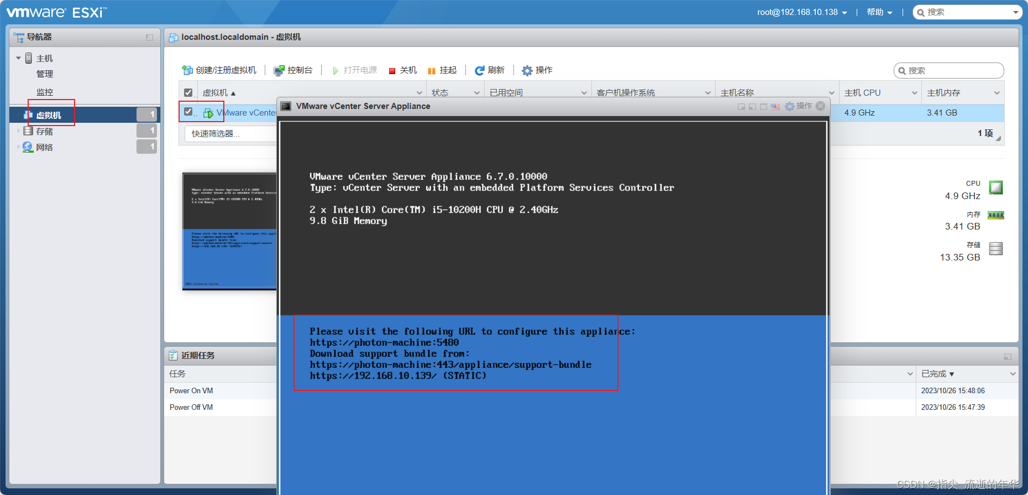This screenshot has width=1028, height=495.
Task: Select 存储 storage in the navigator
Action: pos(44,131)
